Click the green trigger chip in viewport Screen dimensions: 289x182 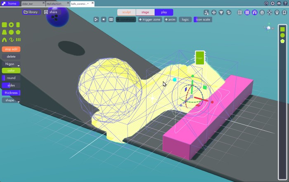click(x=200, y=57)
